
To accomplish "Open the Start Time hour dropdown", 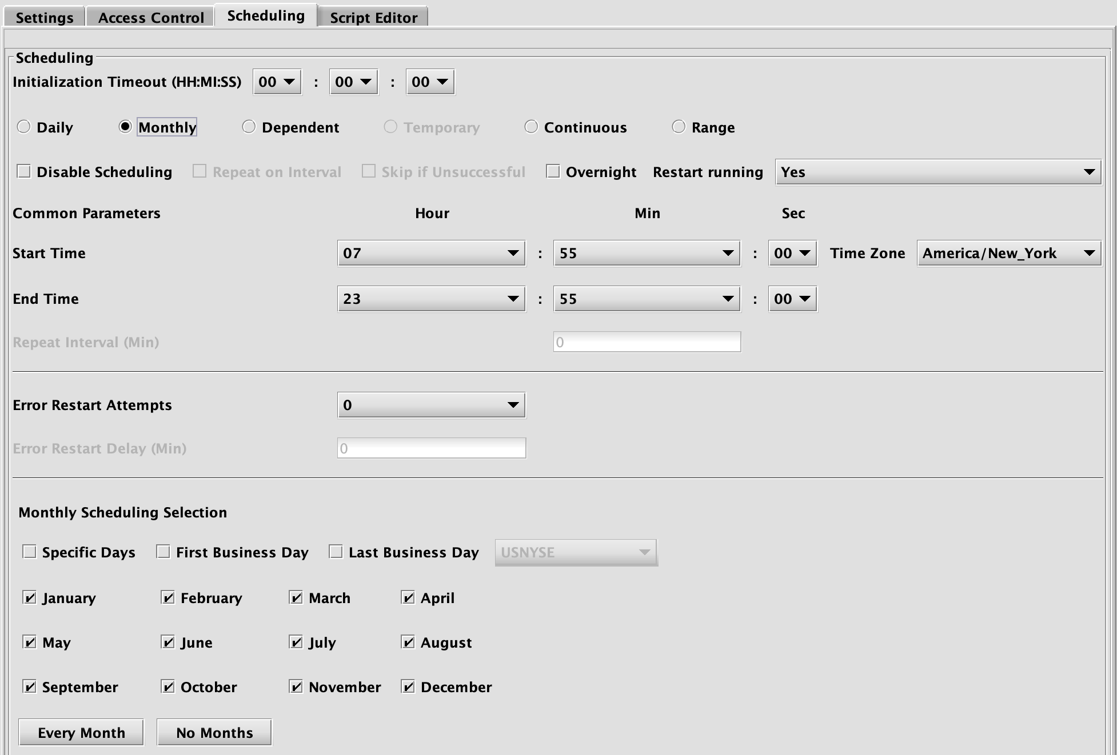I will click(431, 253).
